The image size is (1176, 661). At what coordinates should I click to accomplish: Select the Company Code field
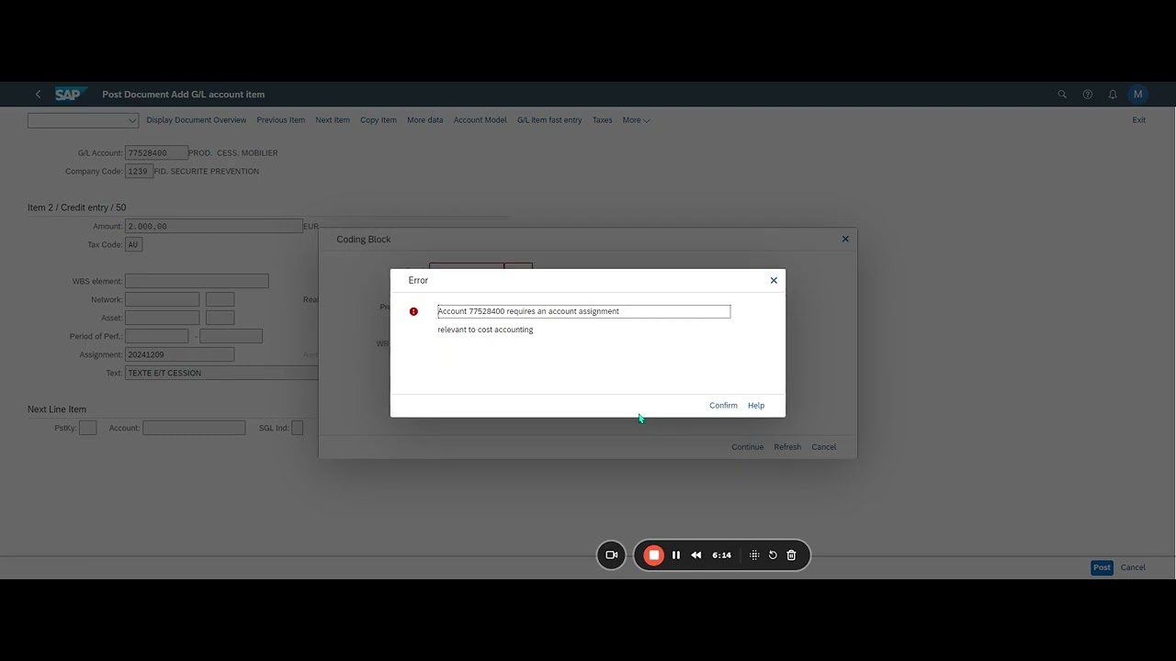(139, 172)
